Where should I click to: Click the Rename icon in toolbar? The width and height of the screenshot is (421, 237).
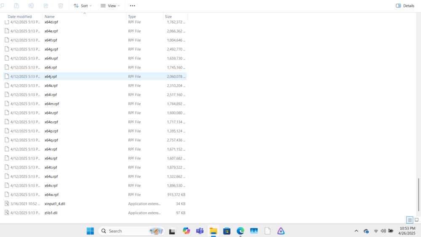[31, 5]
